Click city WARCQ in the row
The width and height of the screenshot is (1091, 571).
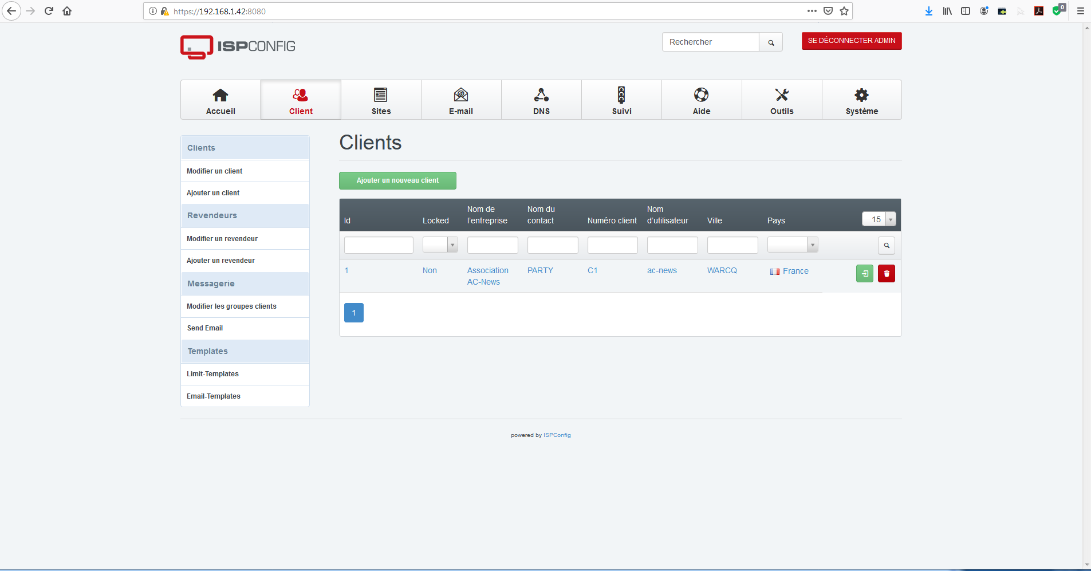point(722,270)
